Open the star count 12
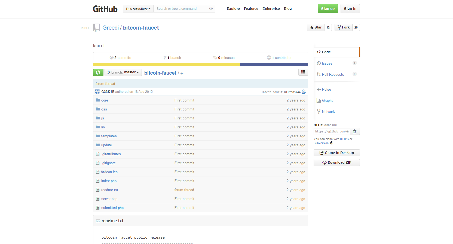Viewport: 453px width, 244px height. pos(328,27)
